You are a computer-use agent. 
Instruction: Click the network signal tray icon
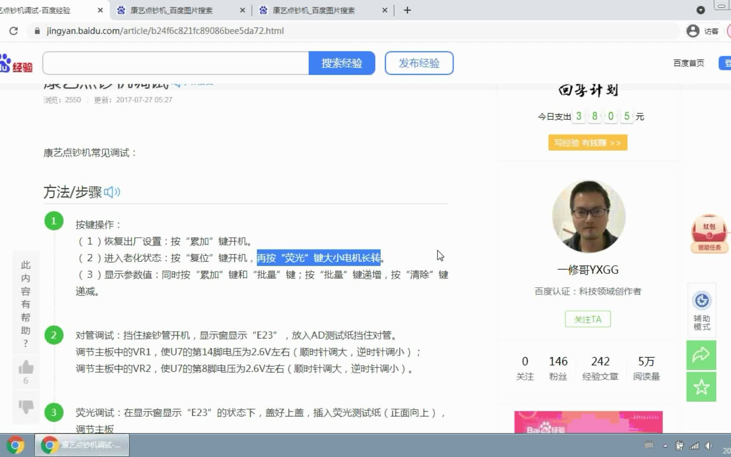click(x=694, y=446)
